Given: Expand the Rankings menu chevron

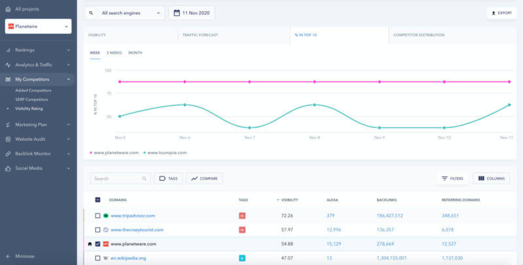Looking at the screenshot, I should point(69,50).
